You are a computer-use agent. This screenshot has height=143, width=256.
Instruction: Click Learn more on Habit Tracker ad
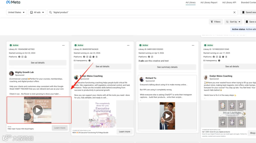coord(60,128)
